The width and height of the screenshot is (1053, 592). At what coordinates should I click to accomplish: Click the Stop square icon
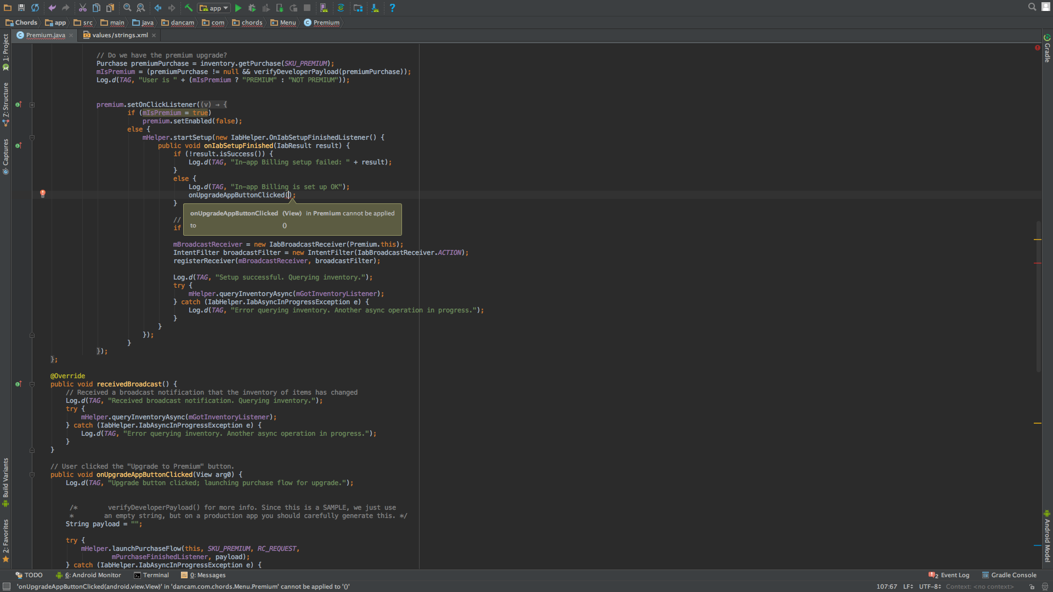point(307,8)
